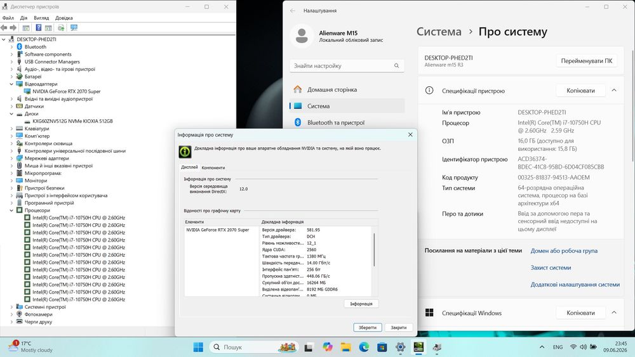
Task: Click the help icon in Device Manager toolbar
Action: click(x=39, y=27)
